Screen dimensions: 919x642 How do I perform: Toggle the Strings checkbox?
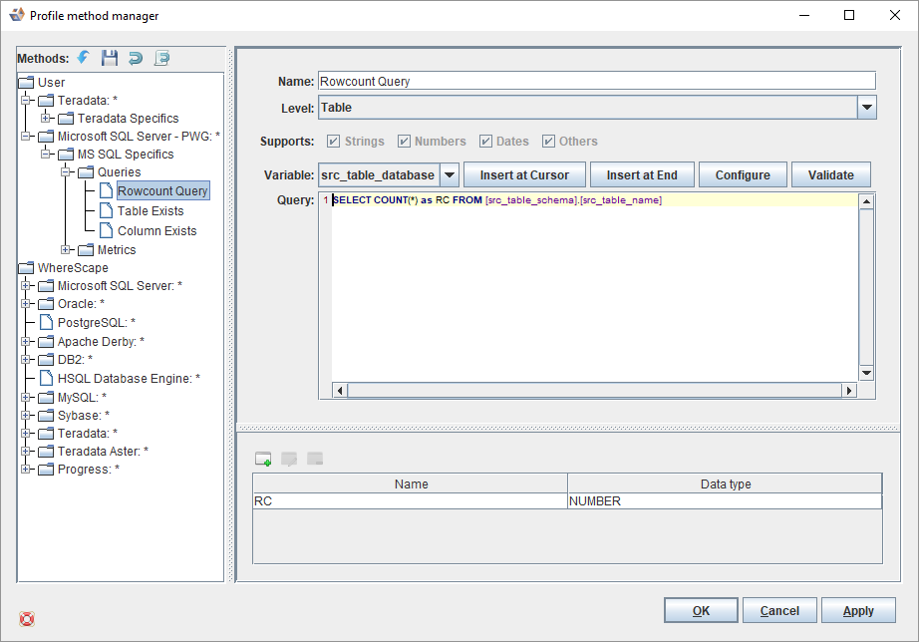pyautogui.click(x=334, y=142)
